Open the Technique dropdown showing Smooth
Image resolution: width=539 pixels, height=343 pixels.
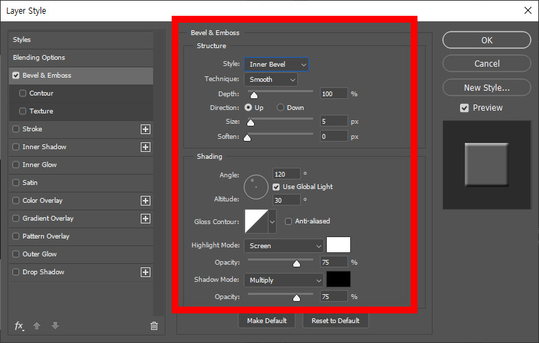tap(271, 80)
